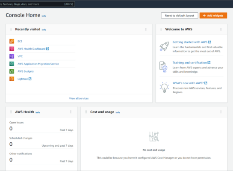Open AWS Application Migration Service link
The width and height of the screenshot is (233, 171).
[x=38, y=64]
